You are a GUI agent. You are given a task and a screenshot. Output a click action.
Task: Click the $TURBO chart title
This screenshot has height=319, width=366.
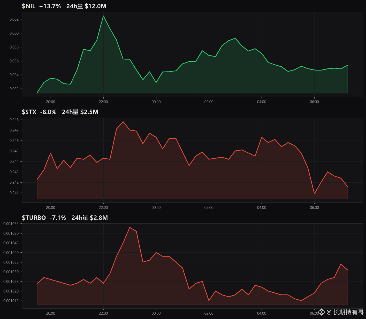(x=34, y=218)
